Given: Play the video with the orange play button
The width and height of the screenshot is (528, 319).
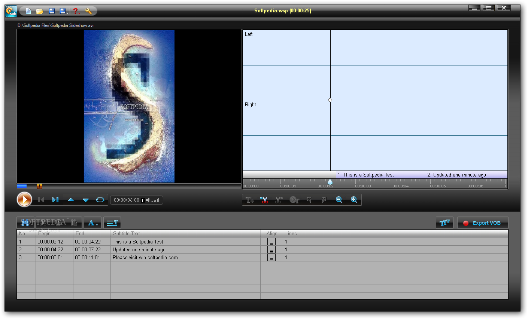Looking at the screenshot, I should [25, 200].
